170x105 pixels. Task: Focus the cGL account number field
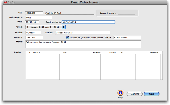pyautogui.click(x=34, y=13)
